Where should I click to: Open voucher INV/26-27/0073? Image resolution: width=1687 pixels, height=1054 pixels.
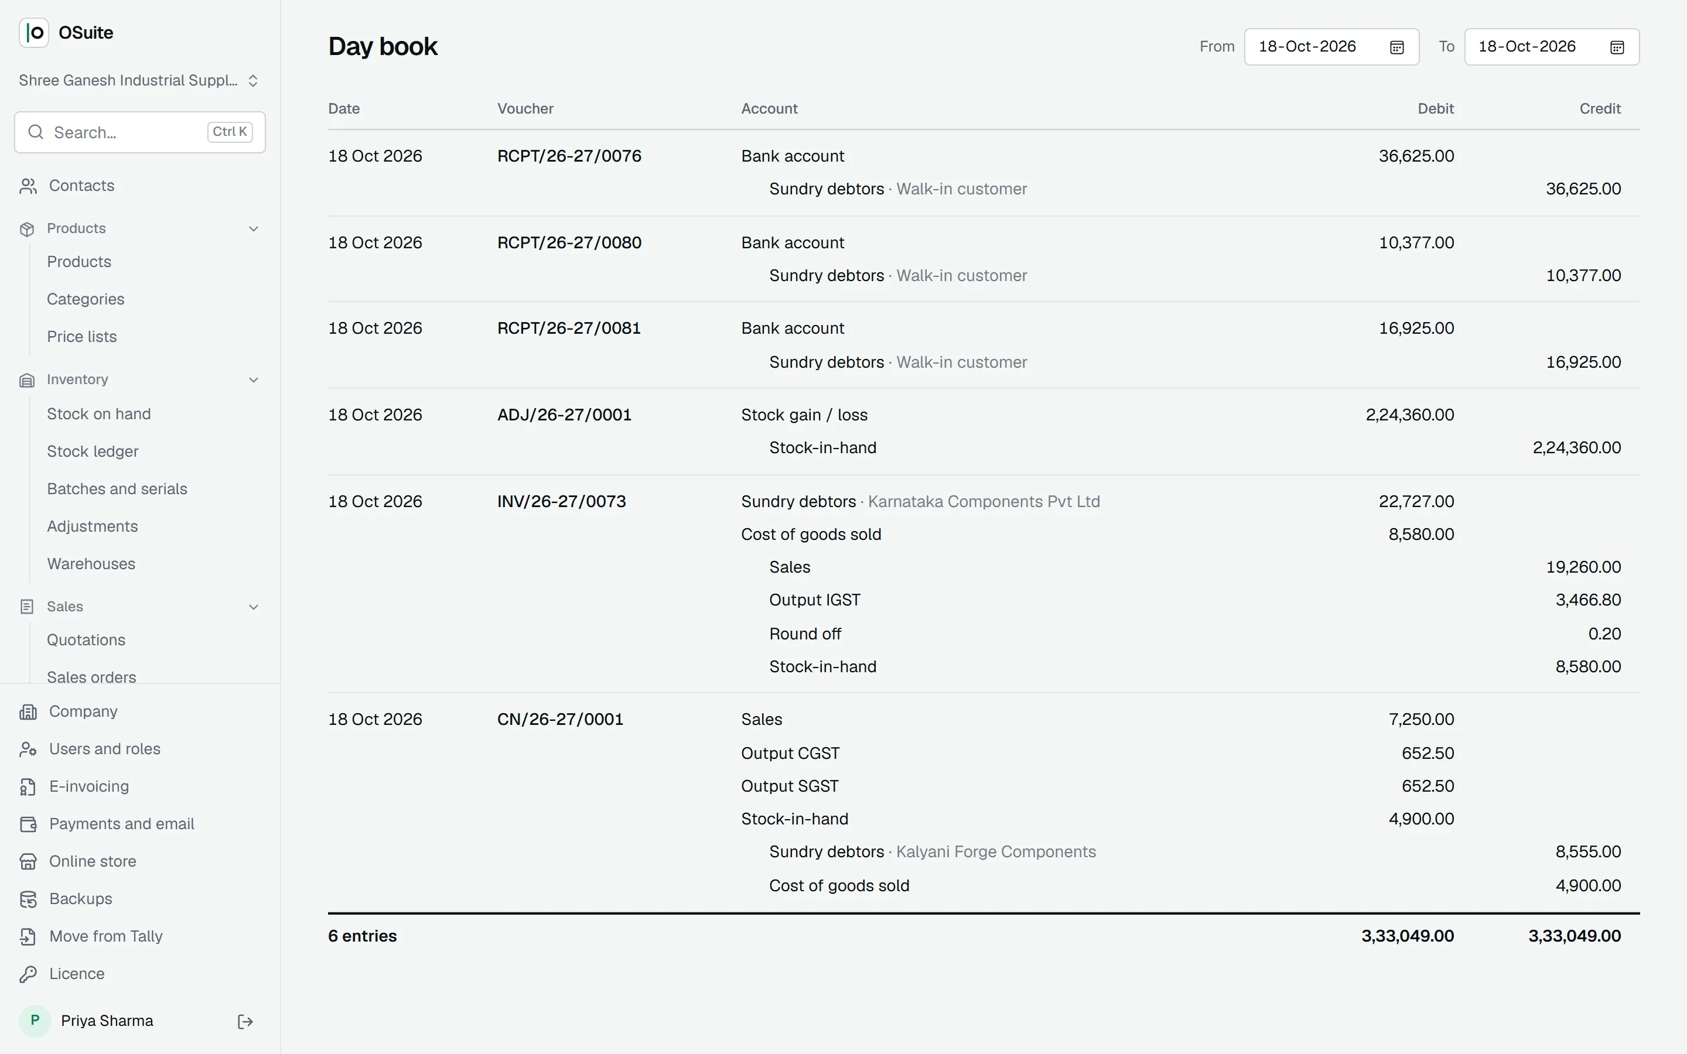point(561,502)
